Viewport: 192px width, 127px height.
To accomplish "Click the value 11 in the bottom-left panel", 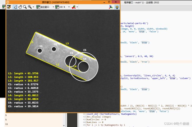I will tap(6, 124).
